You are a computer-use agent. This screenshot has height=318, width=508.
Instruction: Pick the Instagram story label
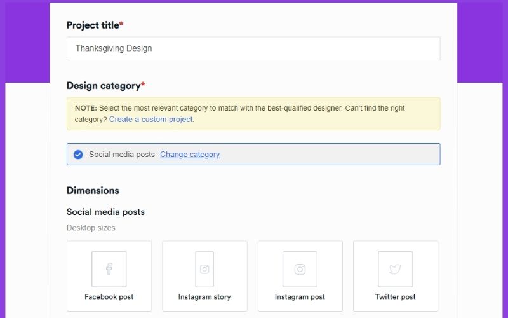click(x=204, y=297)
